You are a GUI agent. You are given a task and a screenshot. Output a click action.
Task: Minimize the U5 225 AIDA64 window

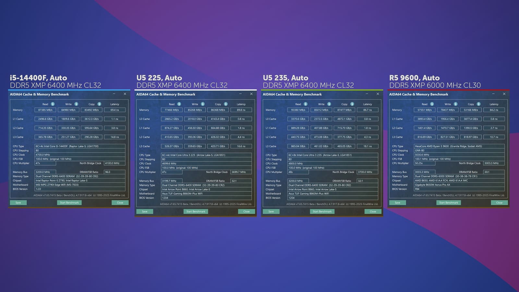240,94
